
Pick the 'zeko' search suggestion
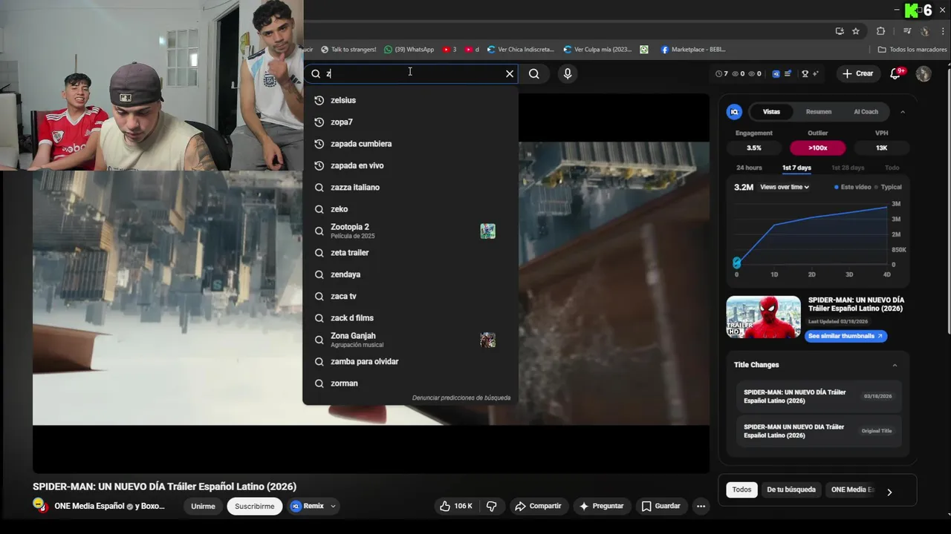(x=410, y=209)
